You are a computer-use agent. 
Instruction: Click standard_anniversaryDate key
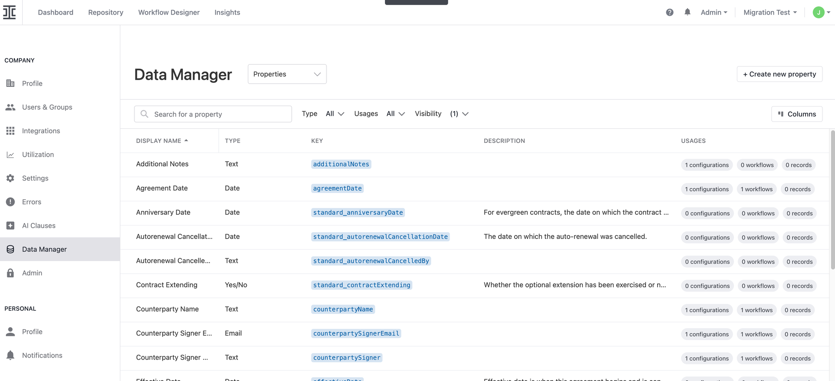[x=358, y=213]
